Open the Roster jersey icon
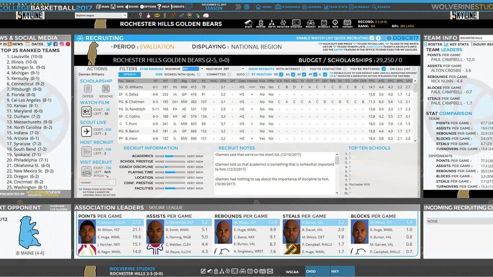The image size is (493, 277). 261,22
